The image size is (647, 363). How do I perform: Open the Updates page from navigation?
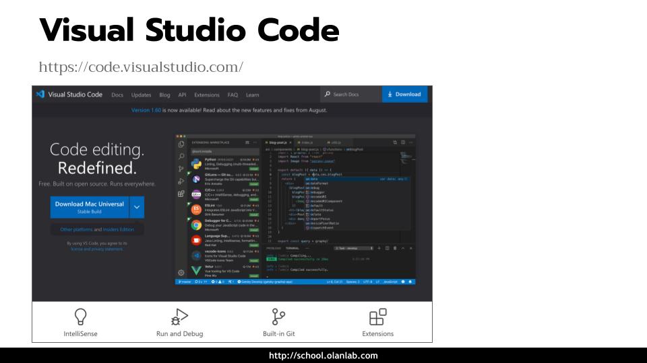coord(141,95)
